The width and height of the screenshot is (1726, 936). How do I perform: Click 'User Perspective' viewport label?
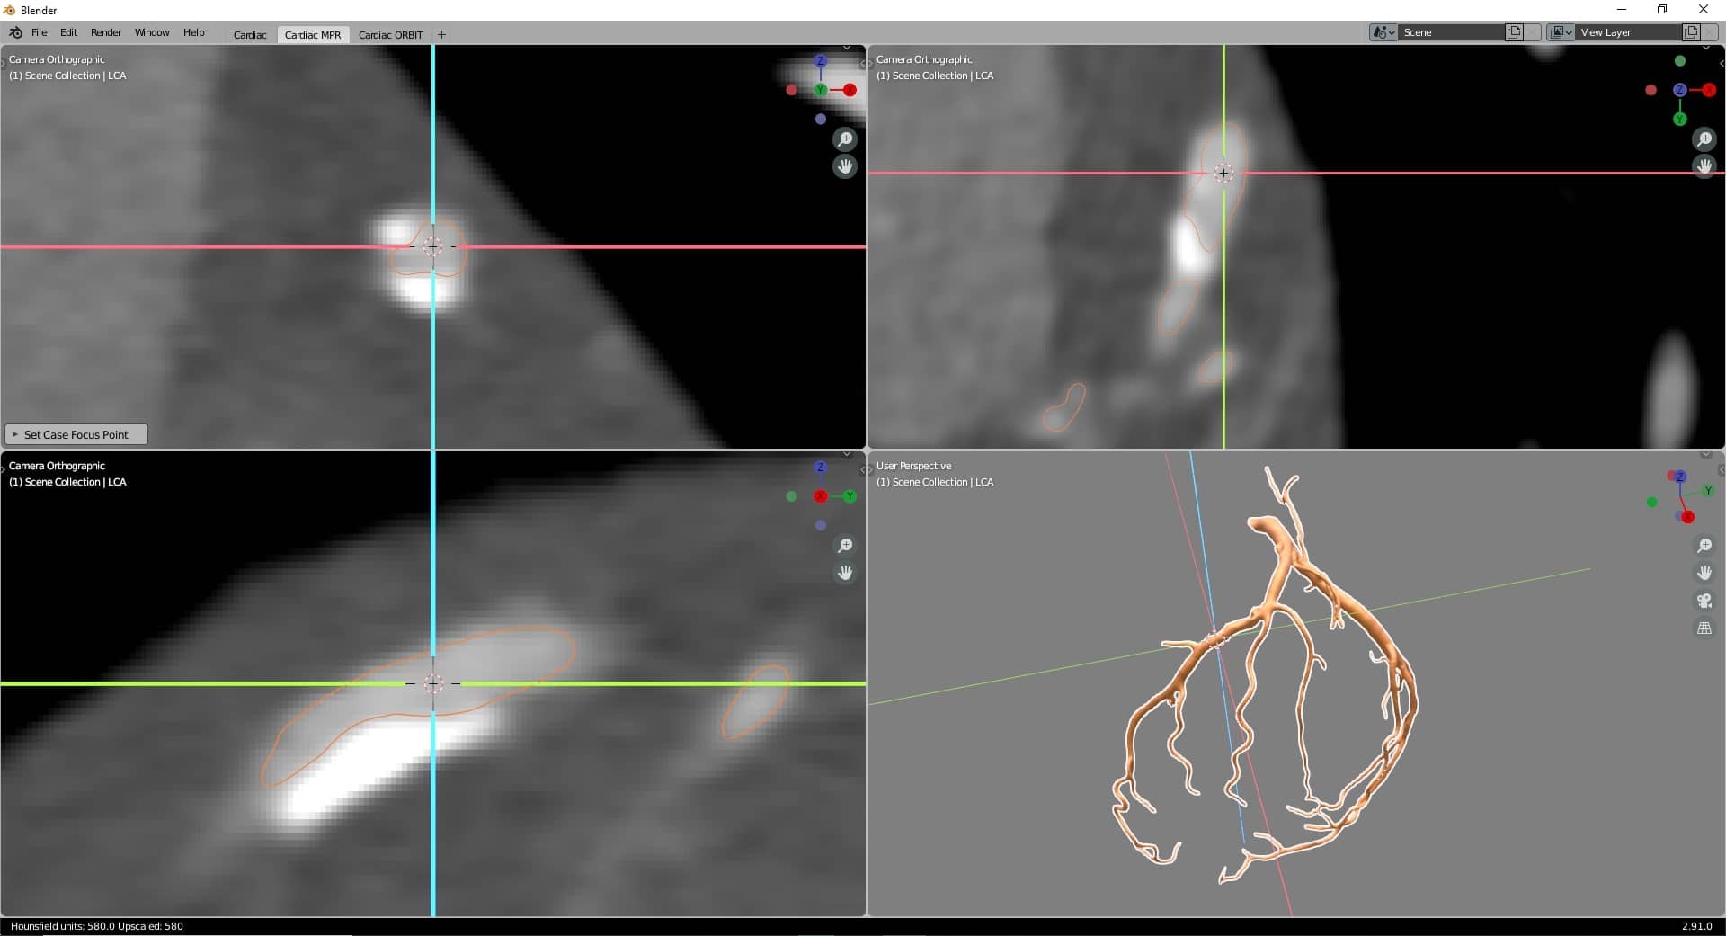pos(913,466)
